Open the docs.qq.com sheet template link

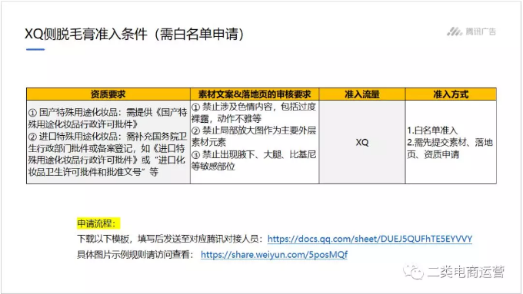point(370,239)
